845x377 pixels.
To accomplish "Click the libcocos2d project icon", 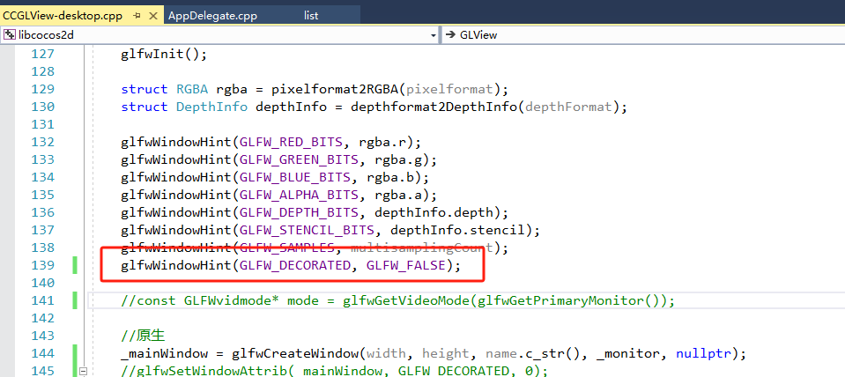I will pos(9,35).
